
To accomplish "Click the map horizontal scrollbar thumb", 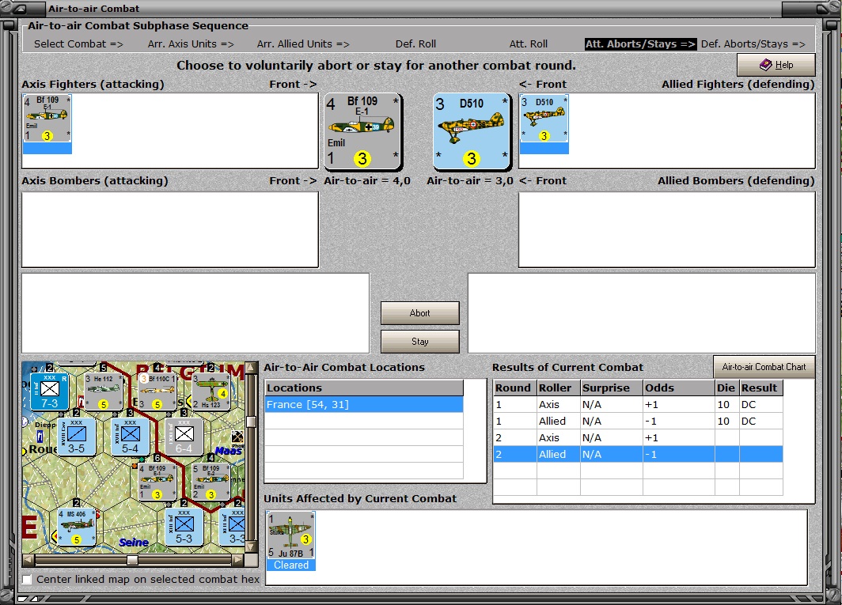I will coord(132,561).
